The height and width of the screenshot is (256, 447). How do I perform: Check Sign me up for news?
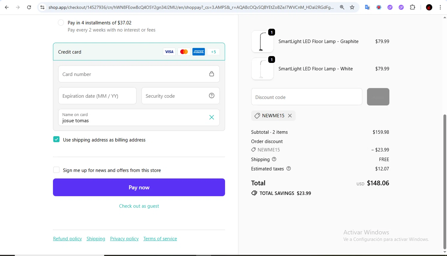pyautogui.click(x=56, y=170)
